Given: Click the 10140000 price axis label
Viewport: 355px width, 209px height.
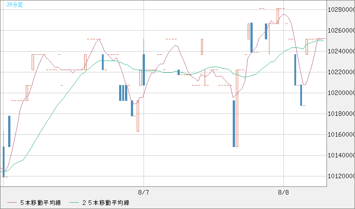Looking at the screenshot, I should pyautogui.click(x=341, y=156).
